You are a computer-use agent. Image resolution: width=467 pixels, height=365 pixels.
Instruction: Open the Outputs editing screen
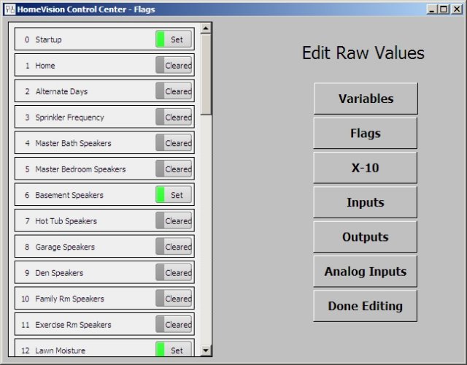coord(366,237)
